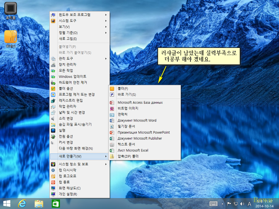Screen dimensions: 279x209
Task: Create new 바로 가기(S) shortcut
Action: 145,94
